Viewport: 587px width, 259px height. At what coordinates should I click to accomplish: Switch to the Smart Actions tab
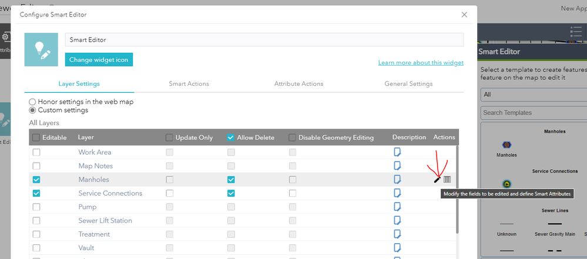(189, 84)
